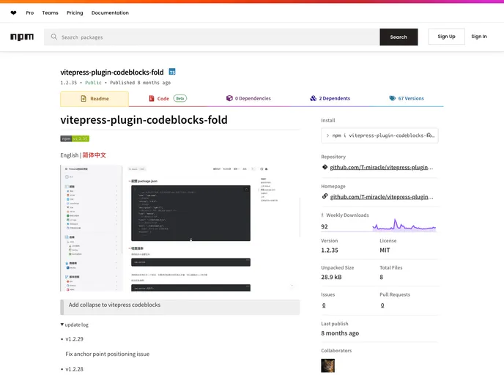Click the v1.2.29 update log entry

(74, 339)
